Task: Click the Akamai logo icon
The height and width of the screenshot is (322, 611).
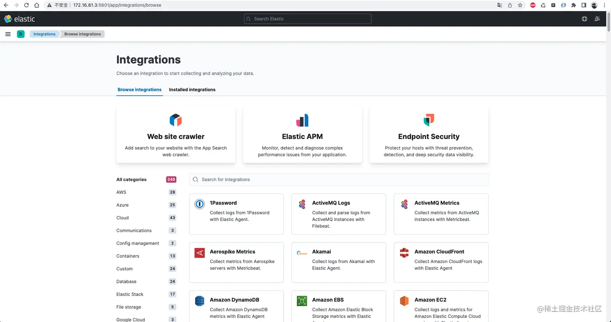Action: click(302, 253)
